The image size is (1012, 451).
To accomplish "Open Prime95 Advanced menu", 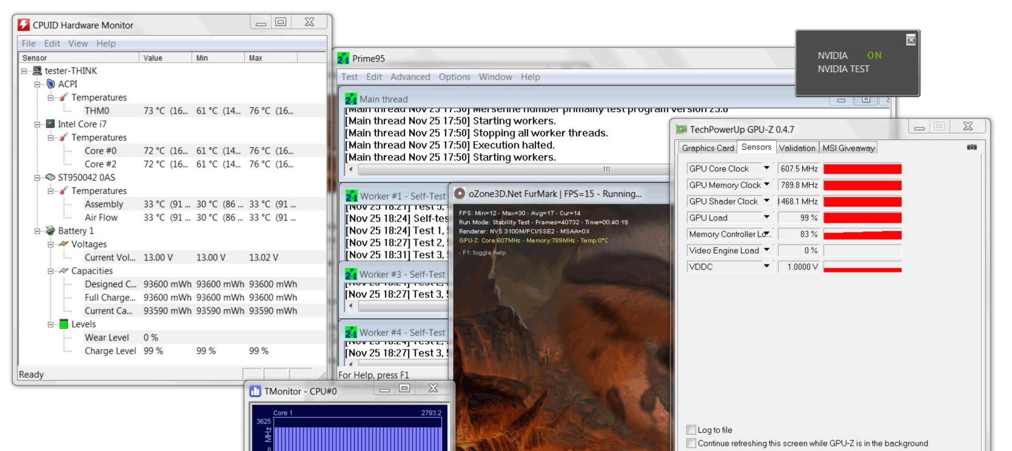I will click(x=410, y=77).
